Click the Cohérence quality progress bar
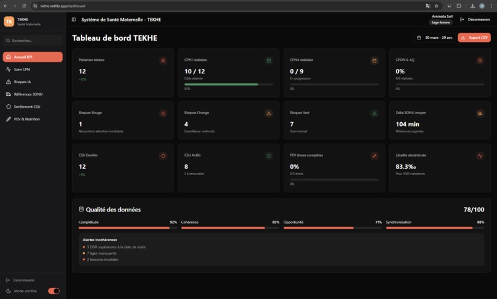497x299 pixels. click(x=230, y=228)
